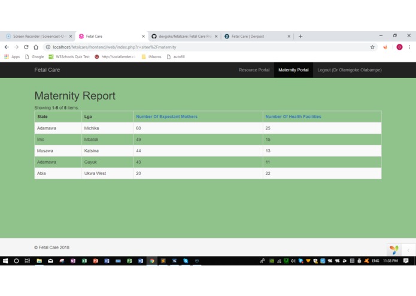Expand the Yii debug toolbar arrow

[408, 250]
